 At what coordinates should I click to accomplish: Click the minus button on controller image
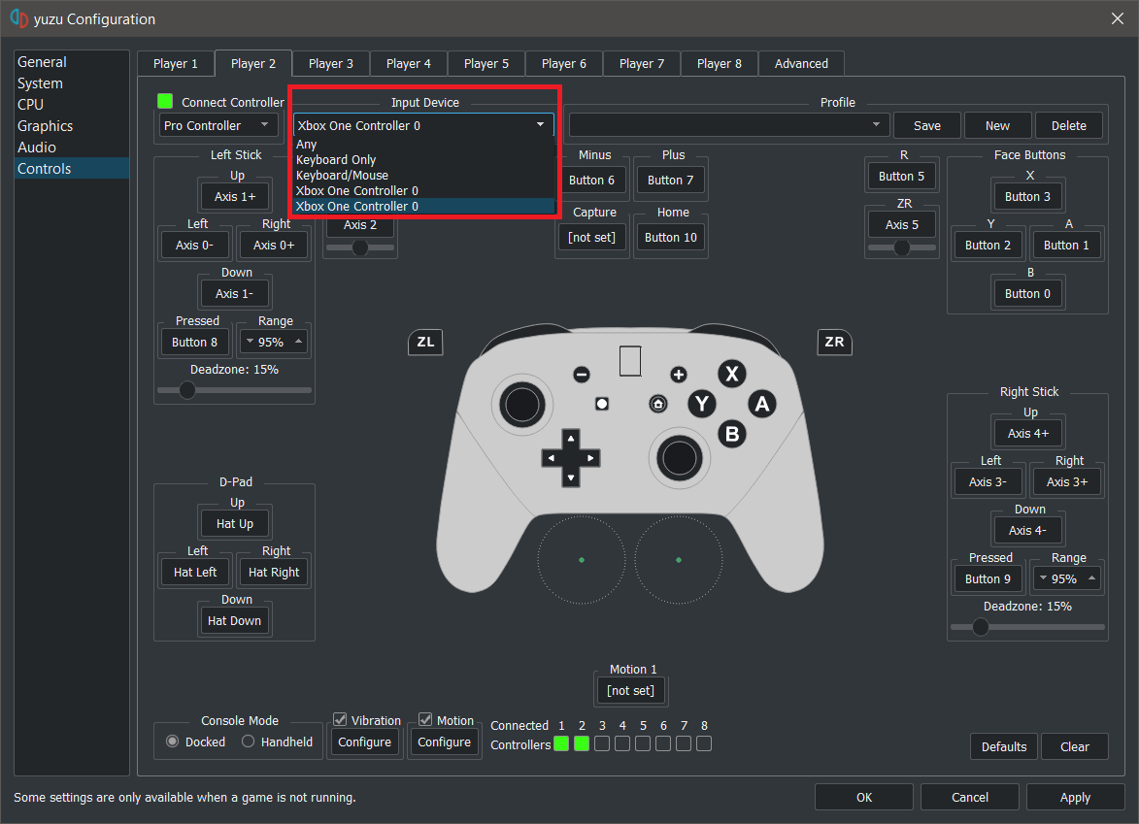[581, 375]
